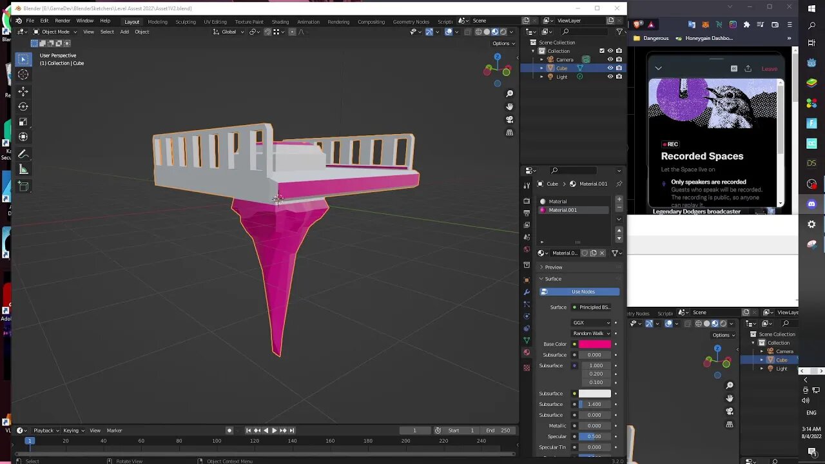Viewport: 825px width, 464px height.
Task: Expand the Preview panel
Action: [x=579, y=267]
